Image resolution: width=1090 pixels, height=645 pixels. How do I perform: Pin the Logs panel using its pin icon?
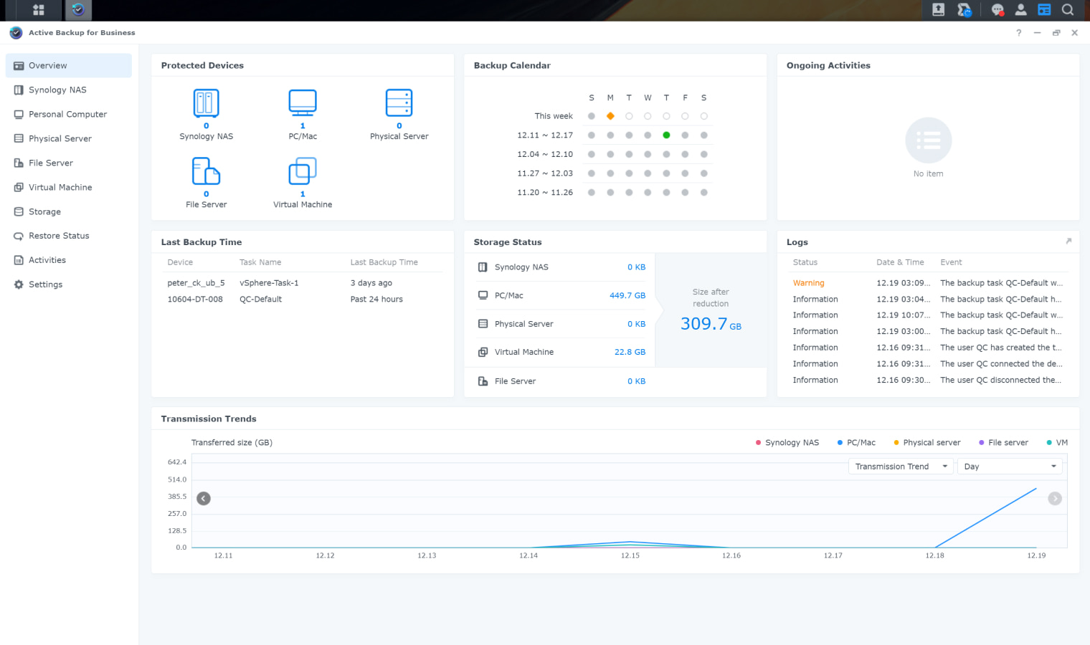tap(1068, 242)
